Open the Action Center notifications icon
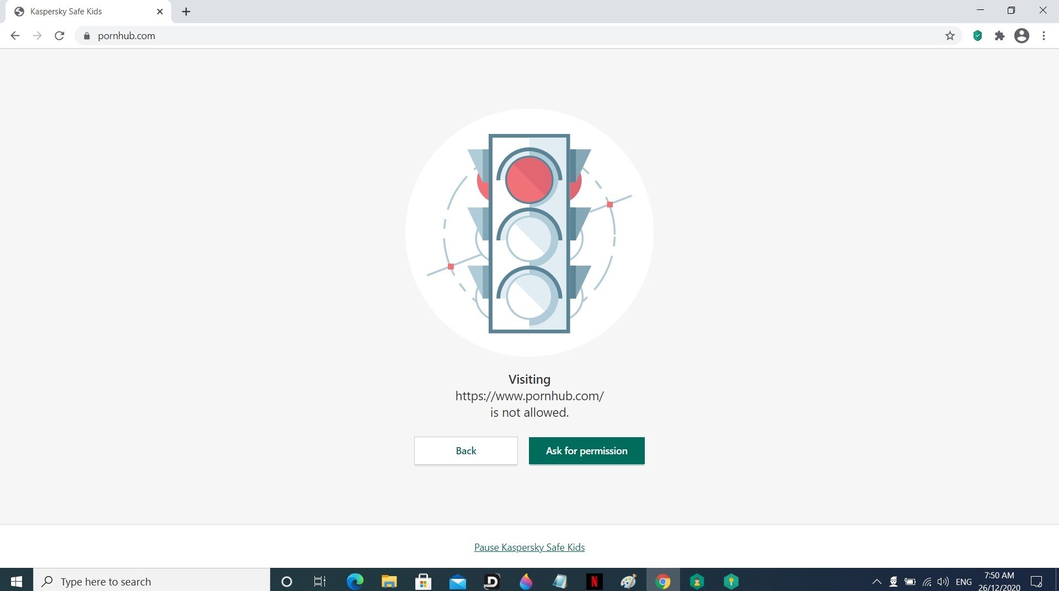 (x=1036, y=581)
